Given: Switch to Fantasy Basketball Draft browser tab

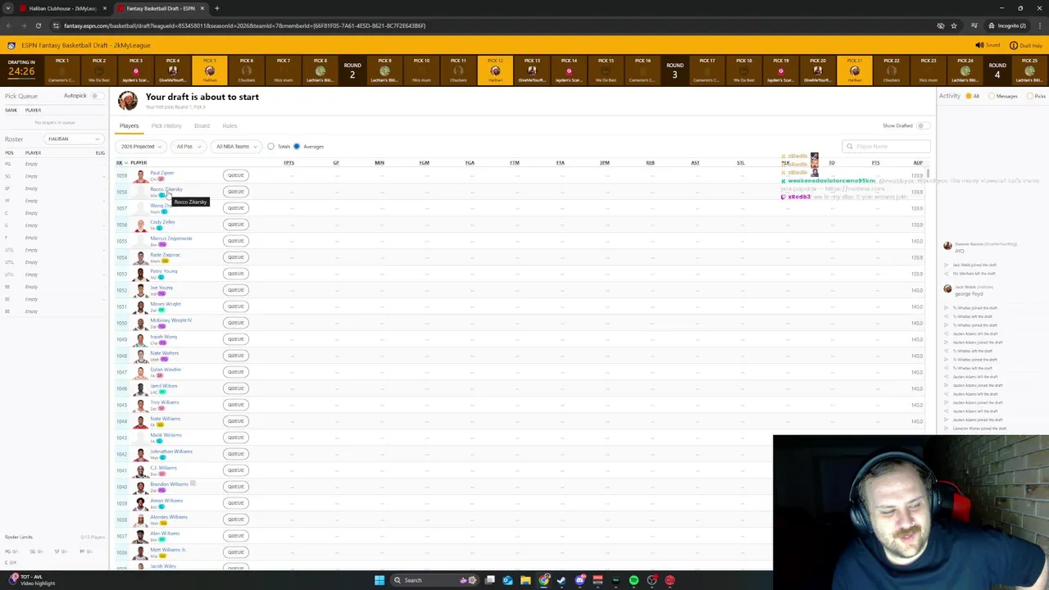Looking at the screenshot, I should (160, 8).
